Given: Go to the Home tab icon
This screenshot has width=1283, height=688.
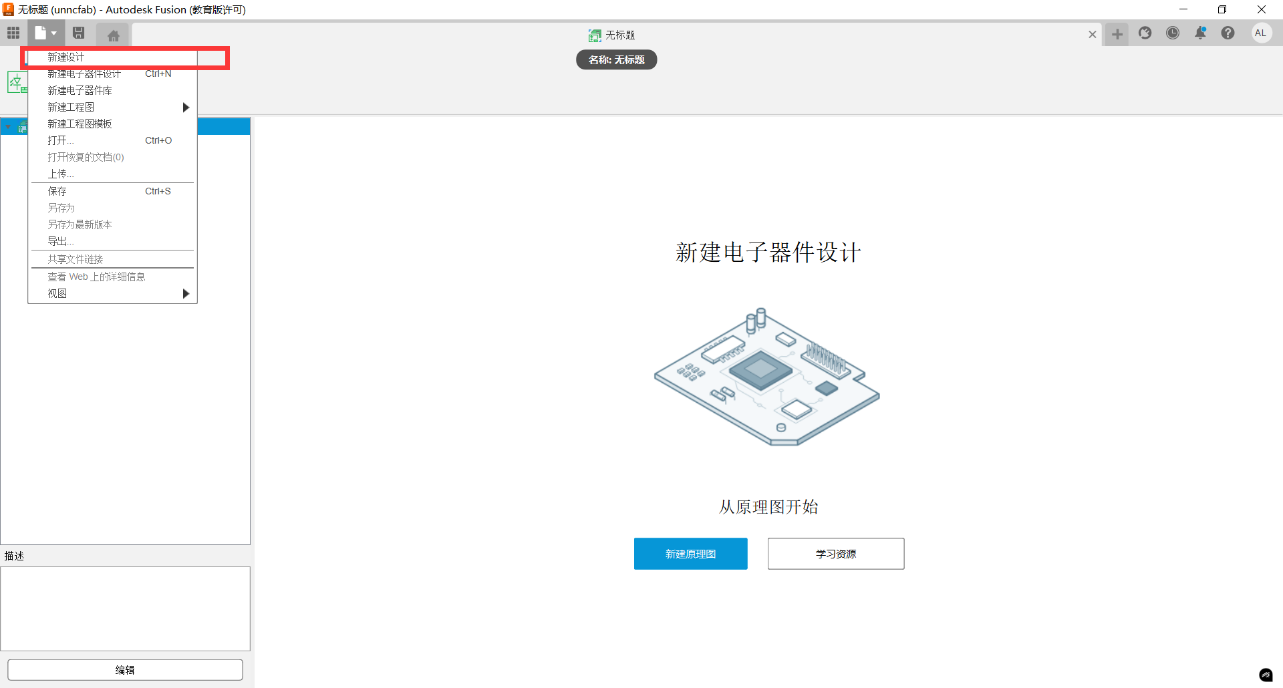Looking at the screenshot, I should pyautogui.click(x=113, y=35).
